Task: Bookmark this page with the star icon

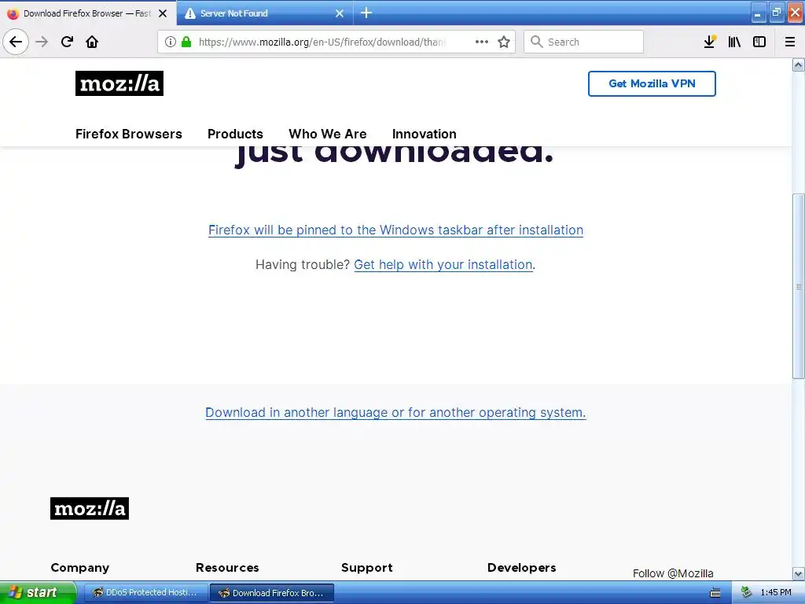Action: [x=504, y=42]
